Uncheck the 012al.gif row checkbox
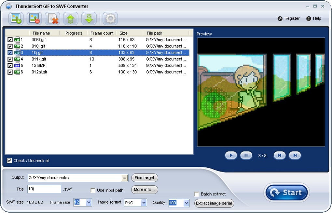Image resolution: width=332 pixels, height=213 pixels. [x=10, y=72]
